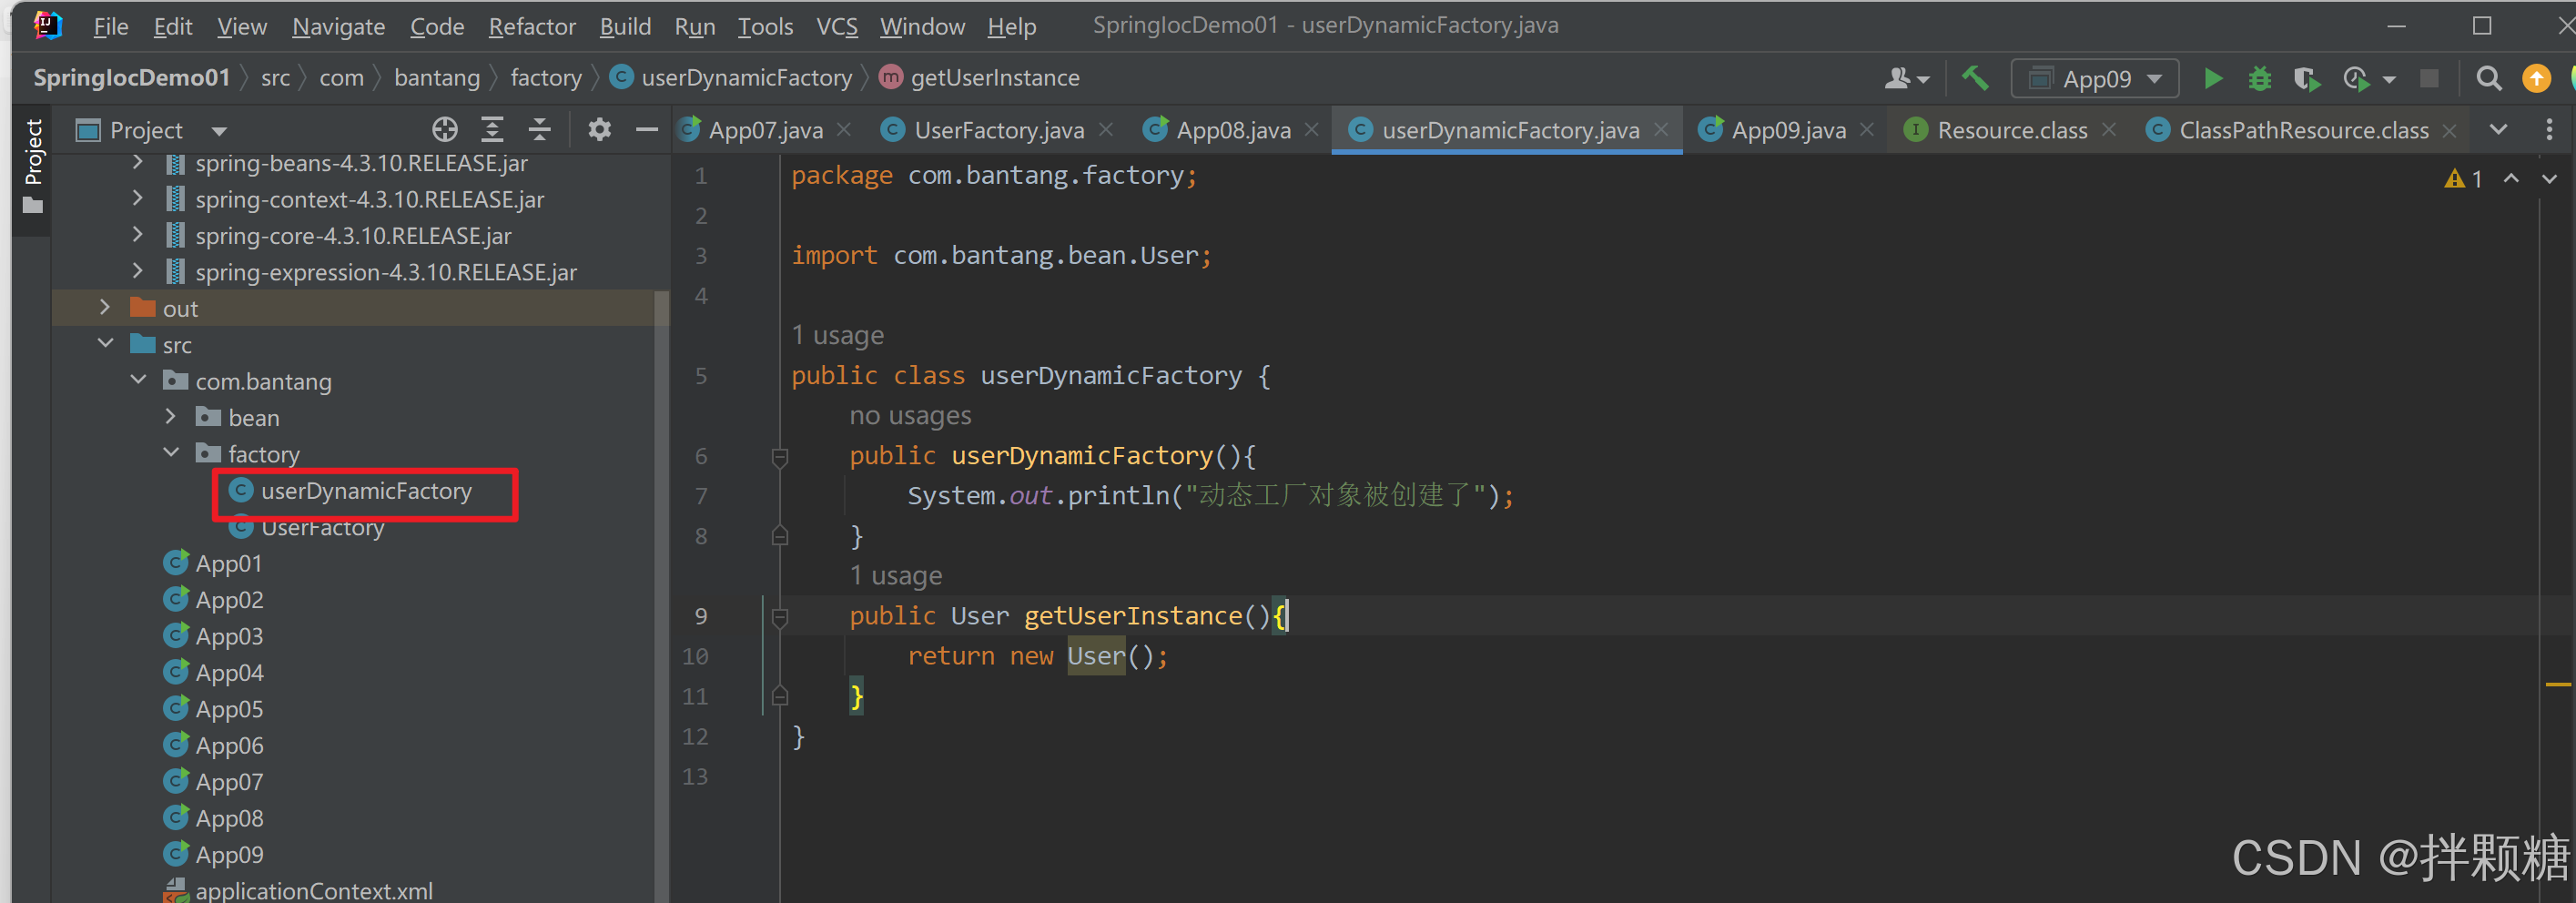This screenshot has height=903, width=2576.
Task: Click the SpringIocDemo01 breadcrumb
Action: tap(132, 78)
